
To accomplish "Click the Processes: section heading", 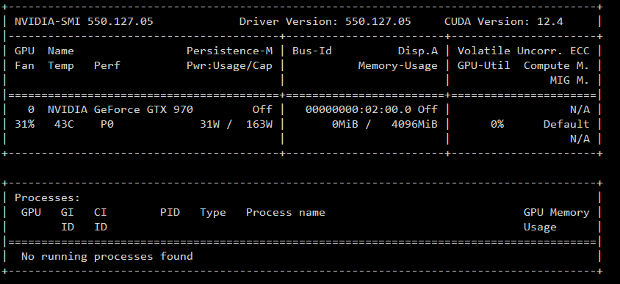I will point(48,197).
